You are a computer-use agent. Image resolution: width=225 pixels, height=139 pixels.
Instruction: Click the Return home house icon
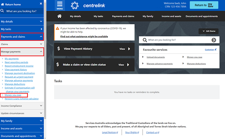[x=2, y=5]
